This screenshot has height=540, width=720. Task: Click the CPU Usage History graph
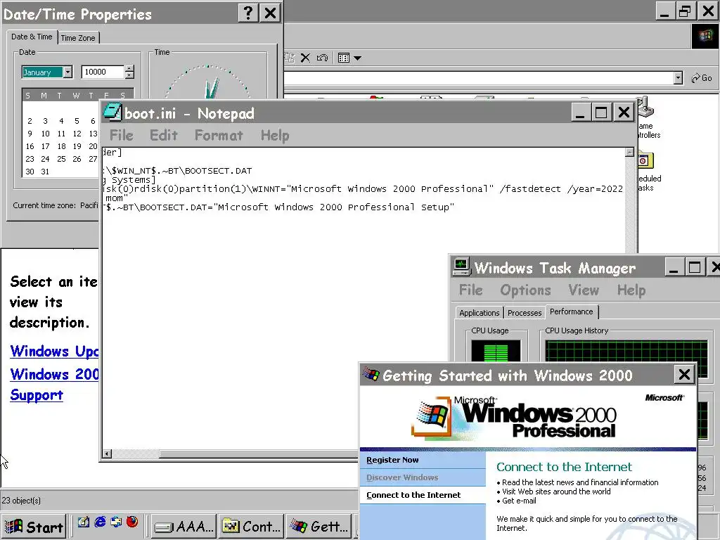tap(626, 352)
